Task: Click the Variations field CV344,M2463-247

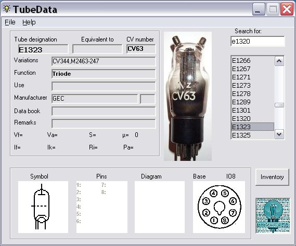Action: tap(104, 61)
